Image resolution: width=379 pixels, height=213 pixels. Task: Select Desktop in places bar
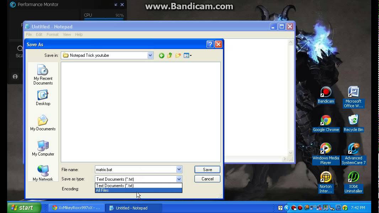pos(43,98)
